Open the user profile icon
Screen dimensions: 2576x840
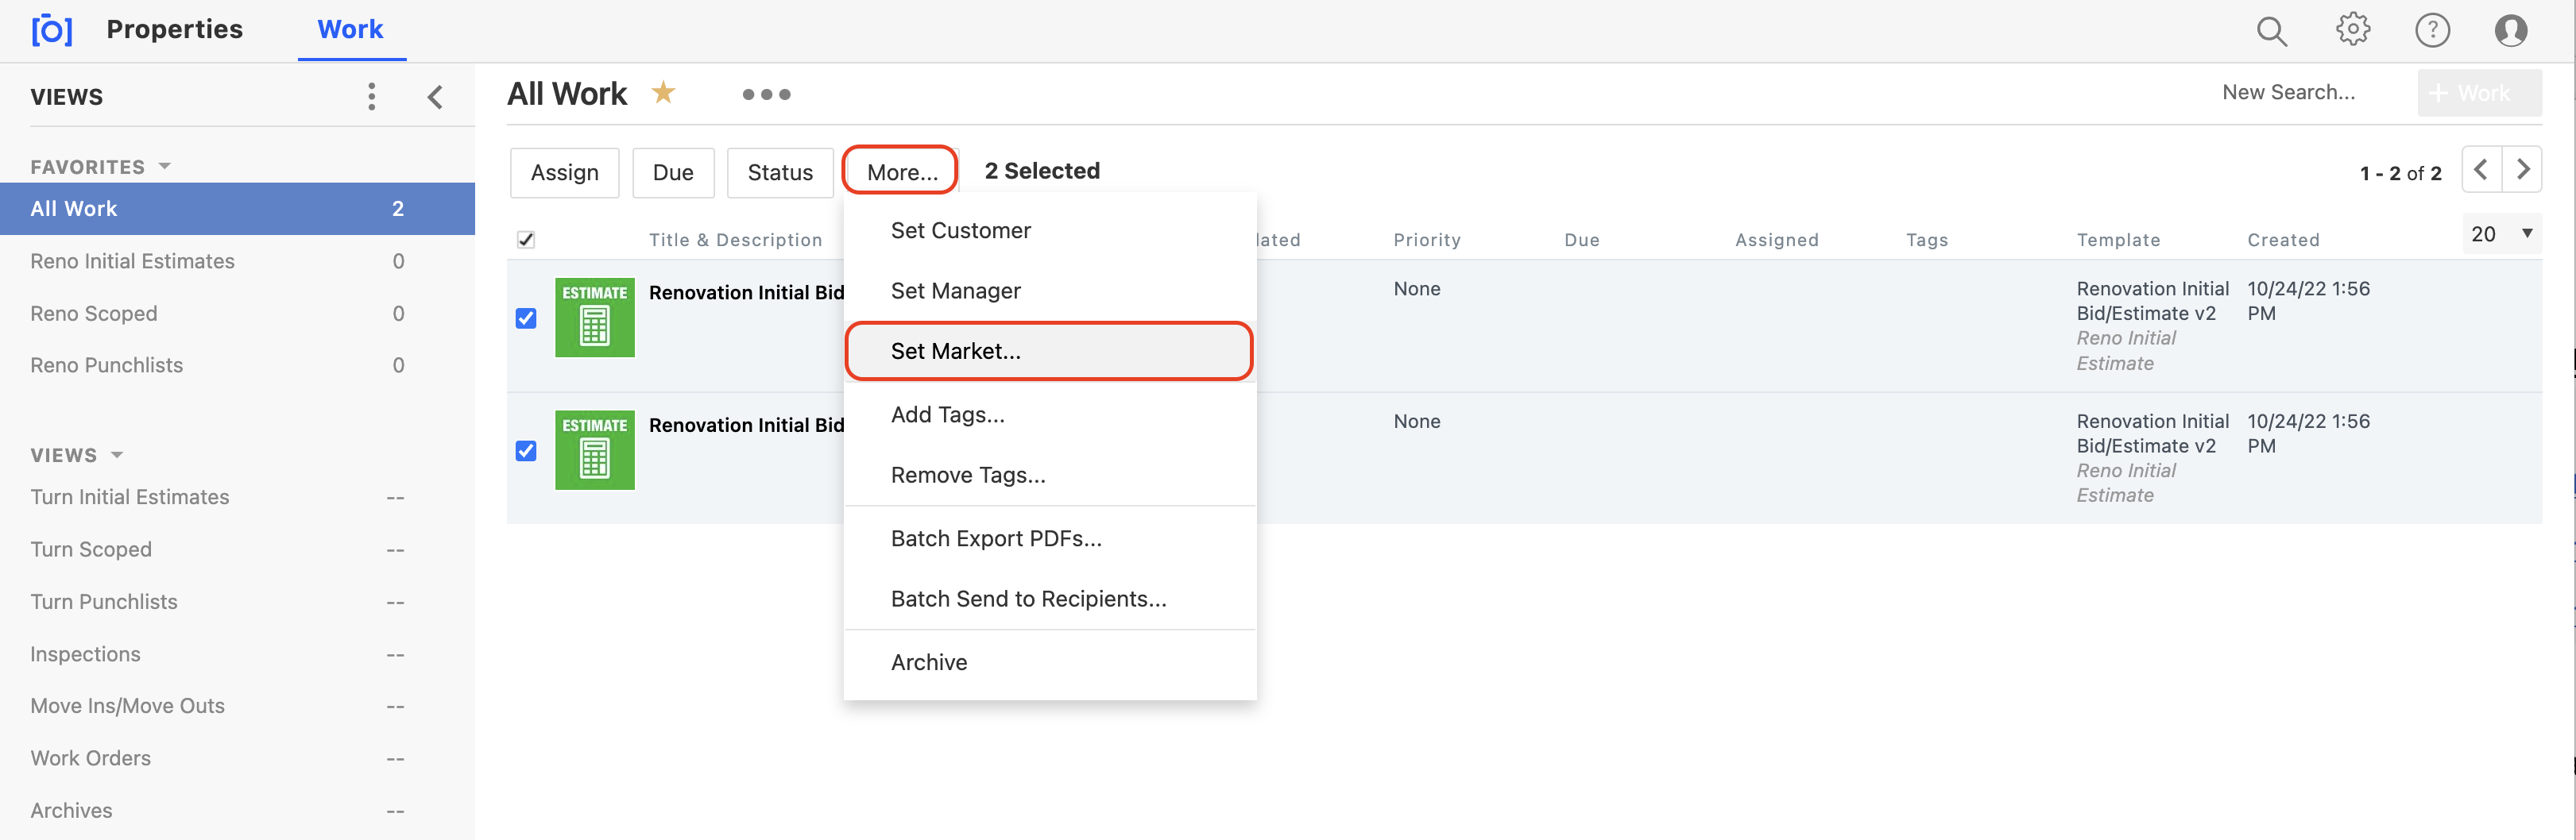click(x=2510, y=30)
